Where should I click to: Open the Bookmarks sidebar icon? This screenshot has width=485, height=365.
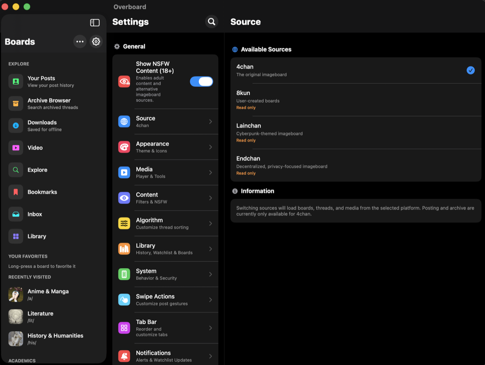tap(15, 192)
